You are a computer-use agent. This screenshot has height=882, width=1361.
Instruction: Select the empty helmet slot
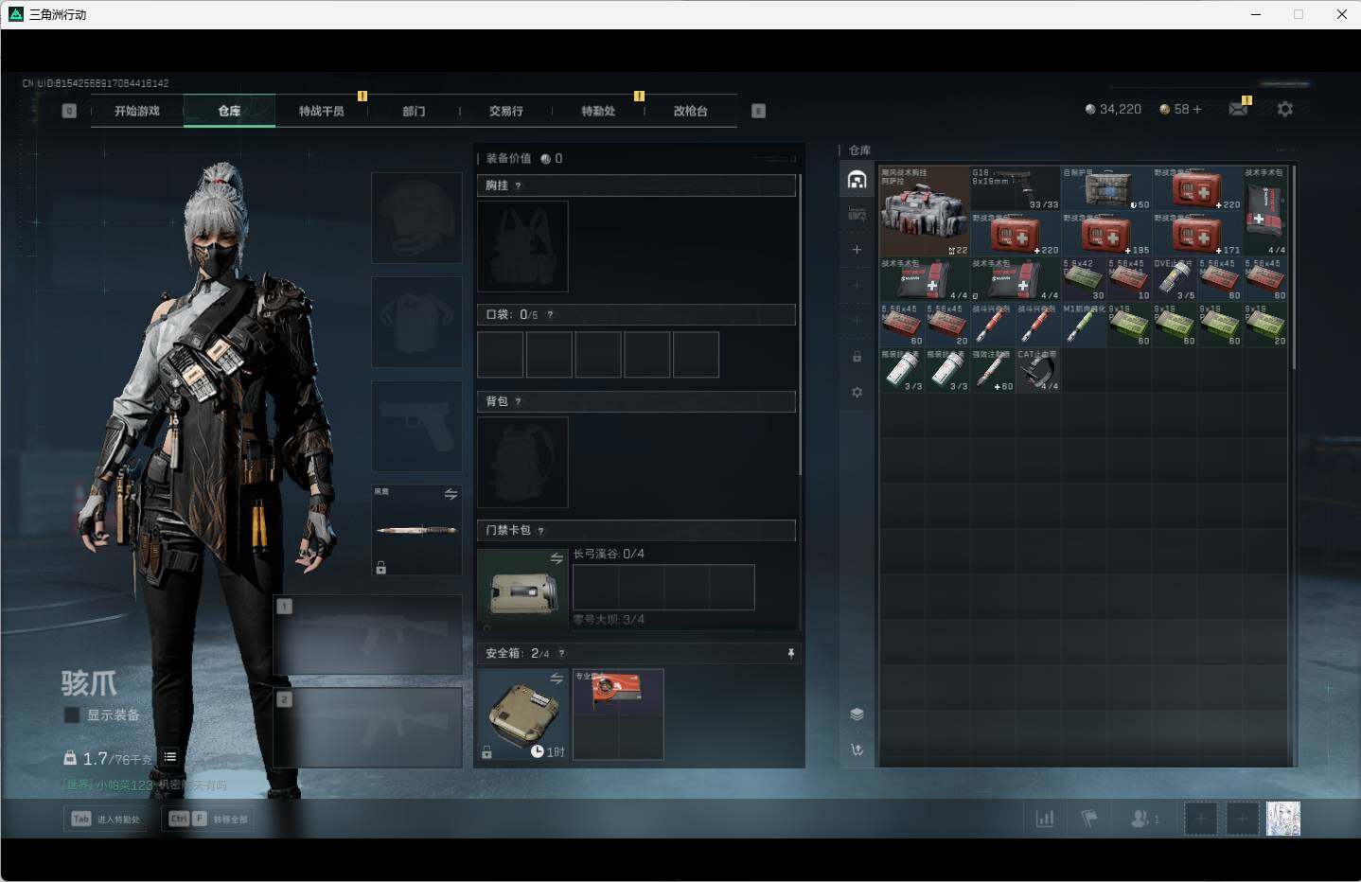click(x=416, y=218)
